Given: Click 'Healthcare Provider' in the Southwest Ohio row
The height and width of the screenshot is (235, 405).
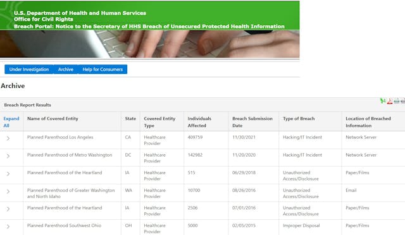Looking at the screenshot, I should point(154,229).
